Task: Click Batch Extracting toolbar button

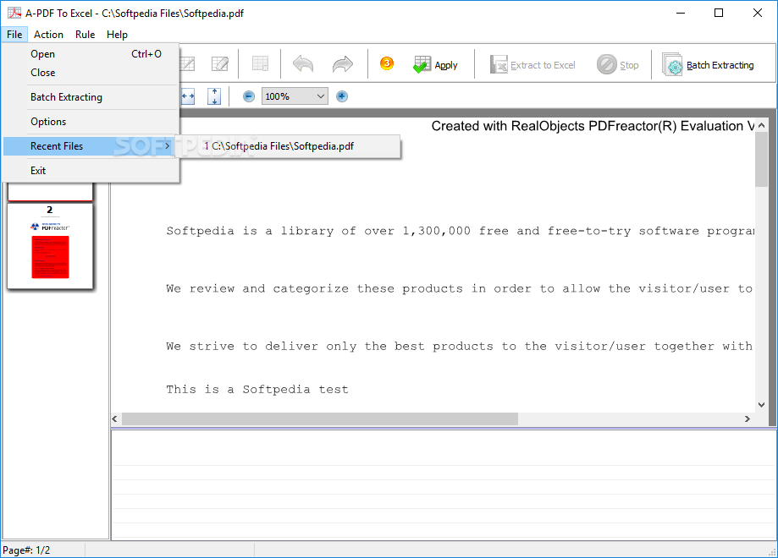Action: point(708,65)
